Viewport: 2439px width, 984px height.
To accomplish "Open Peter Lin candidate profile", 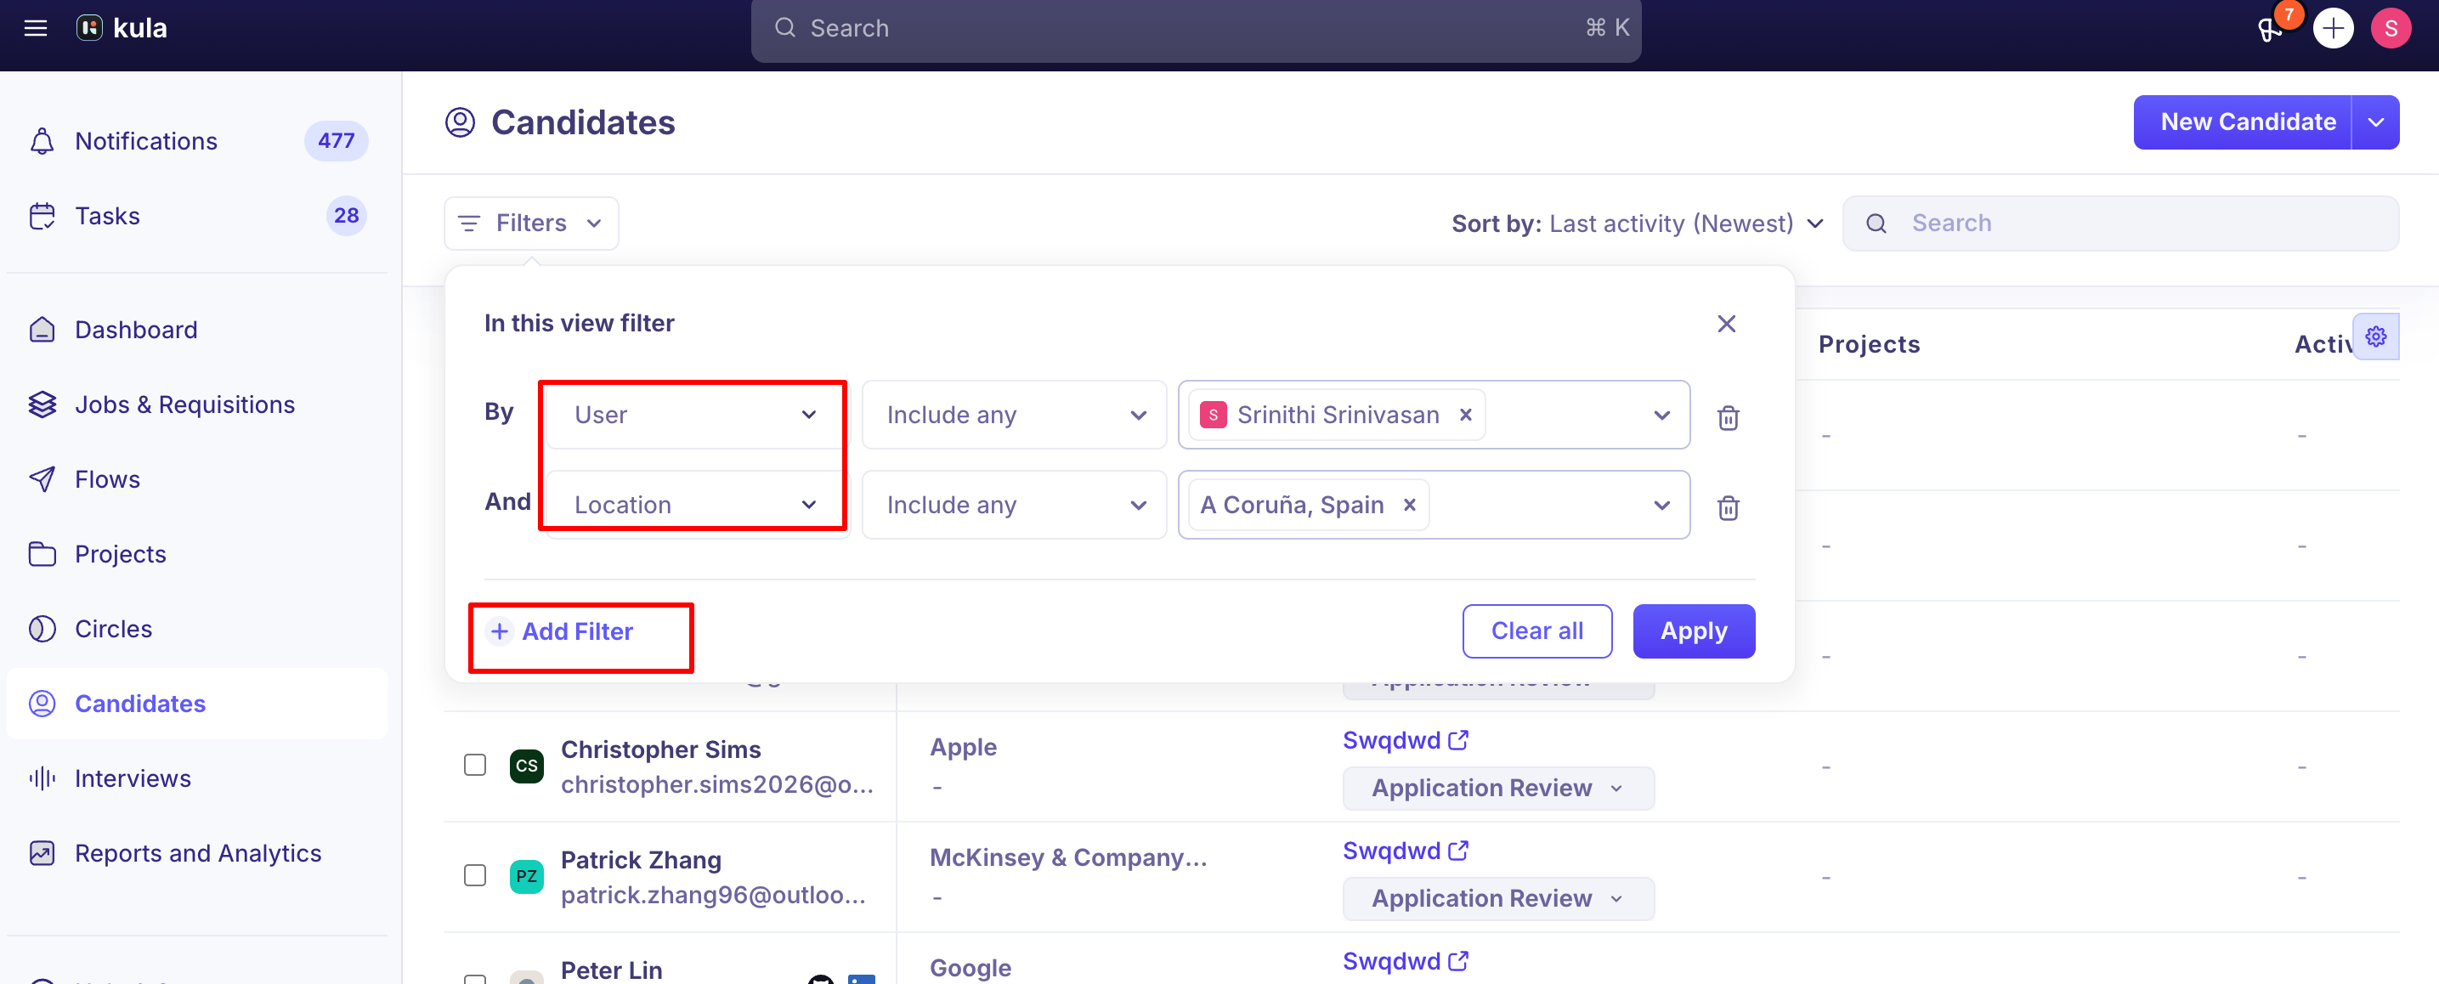I will [x=612, y=970].
